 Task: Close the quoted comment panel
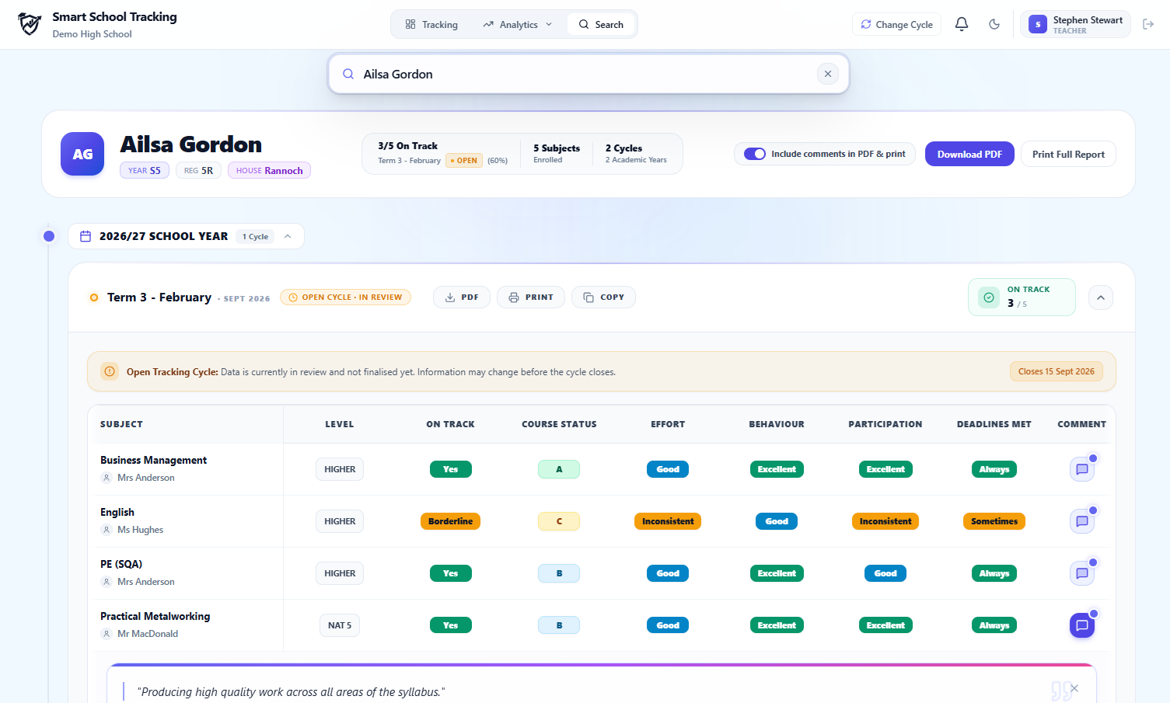(x=1074, y=688)
